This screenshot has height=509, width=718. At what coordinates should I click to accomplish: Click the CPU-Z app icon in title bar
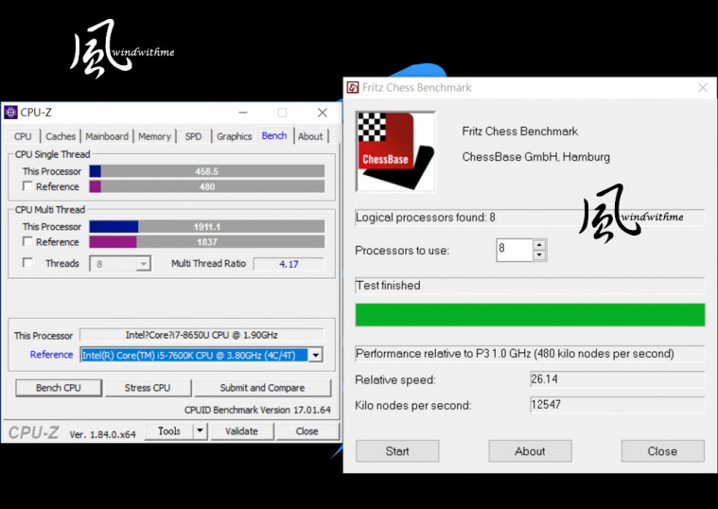[x=11, y=113]
